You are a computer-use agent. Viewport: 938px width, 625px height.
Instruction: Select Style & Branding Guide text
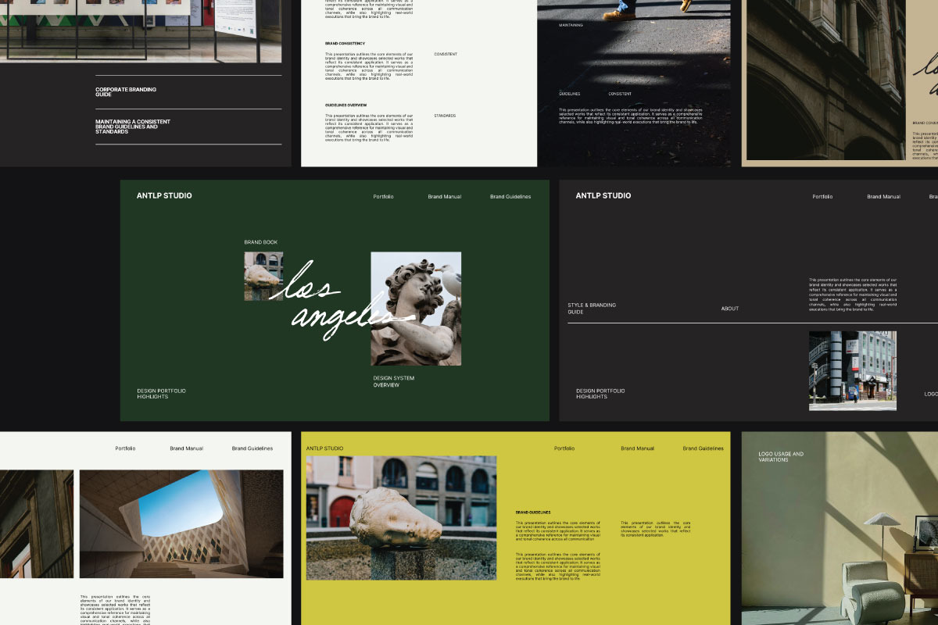click(x=592, y=309)
